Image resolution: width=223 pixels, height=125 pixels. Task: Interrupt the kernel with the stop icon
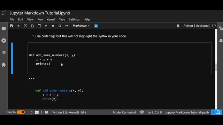(53, 26)
